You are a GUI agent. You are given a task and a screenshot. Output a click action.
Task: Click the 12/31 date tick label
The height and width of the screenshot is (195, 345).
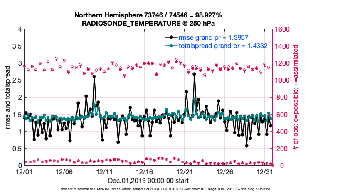(x=265, y=171)
